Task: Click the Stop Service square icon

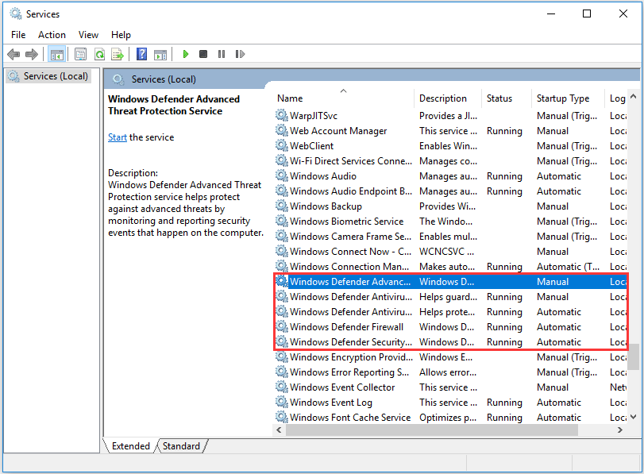Action: (203, 54)
